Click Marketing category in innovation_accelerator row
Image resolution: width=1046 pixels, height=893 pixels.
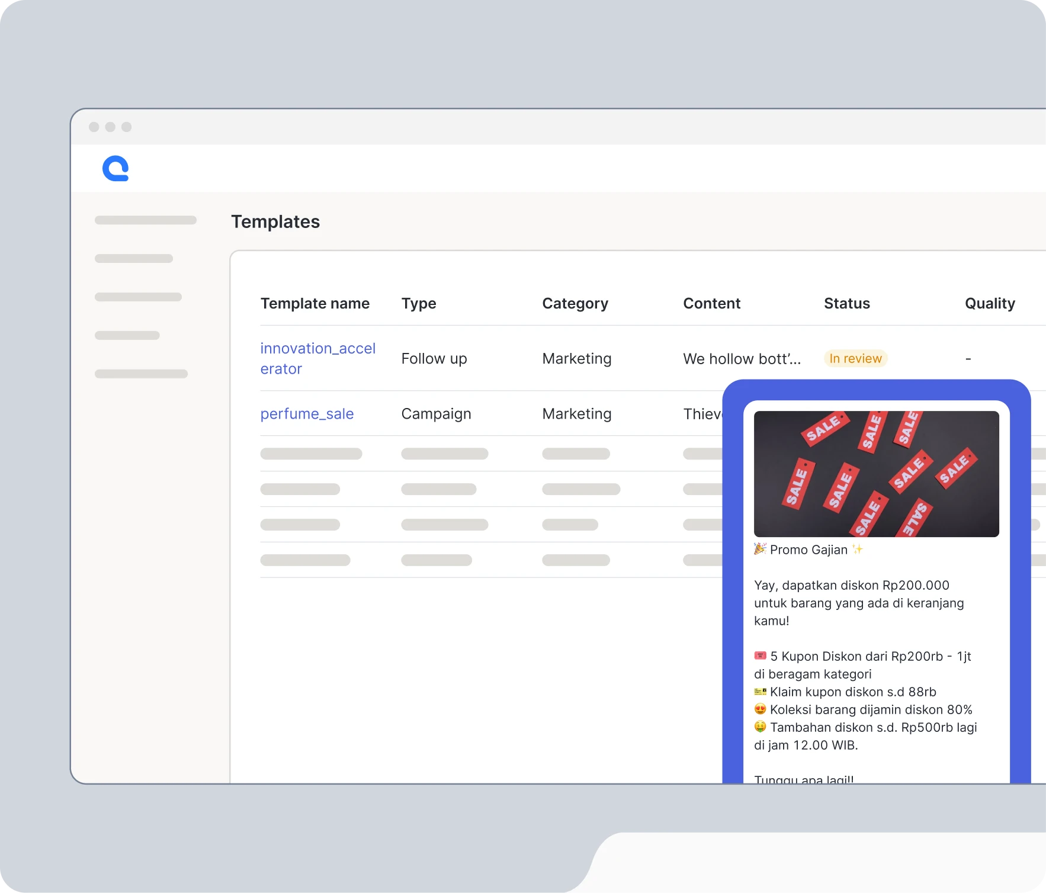(x=577, y=359)
